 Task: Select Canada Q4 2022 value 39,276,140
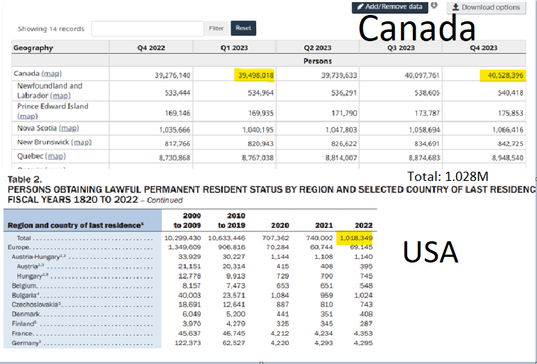point(172,75)
